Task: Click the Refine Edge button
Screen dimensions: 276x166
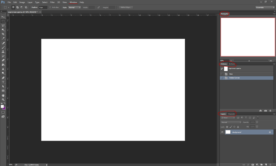Action: 126,7
